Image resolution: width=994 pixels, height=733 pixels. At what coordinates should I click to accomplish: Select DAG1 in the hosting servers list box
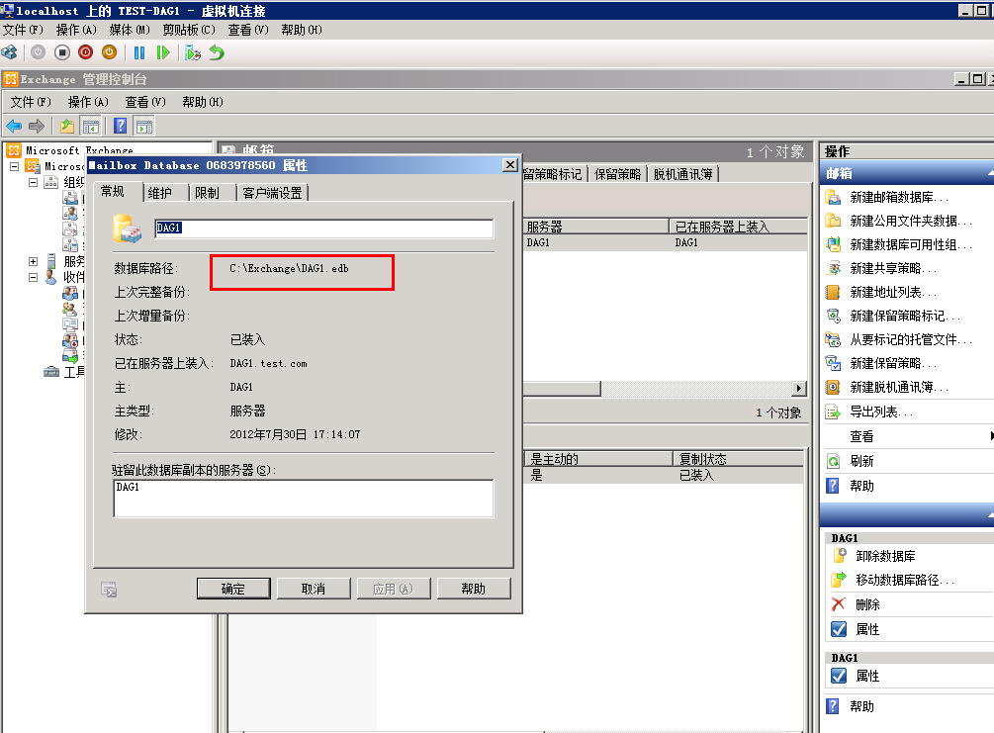[128, 487]
